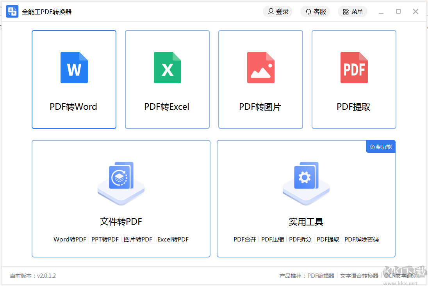Click the green Excel spreadsheet icon

(x=167, y=68)
